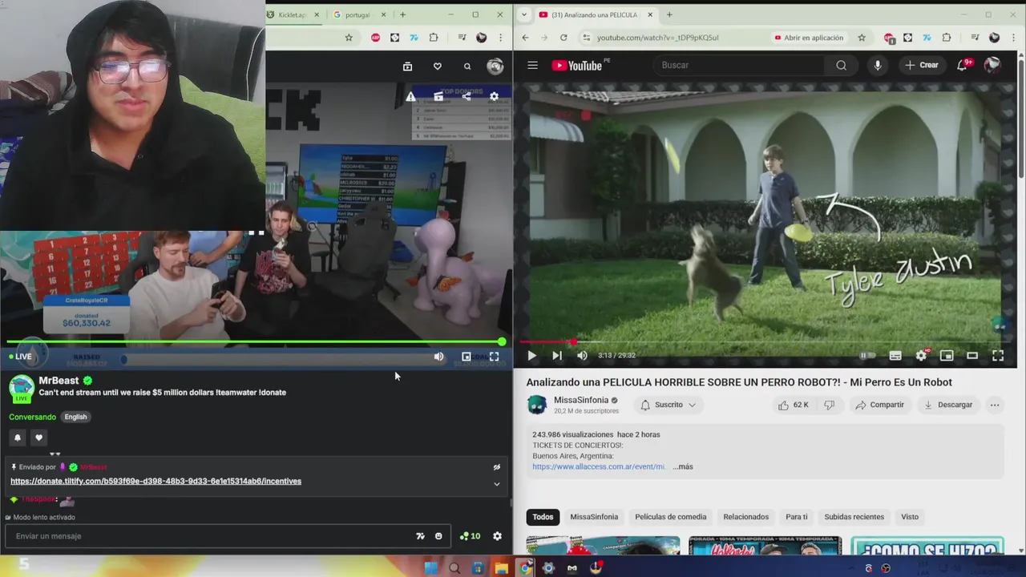The width and height of the screenshot is (1026, 577).
Task: Click the YouTube search magnifier button
Action: coord(841,65)
